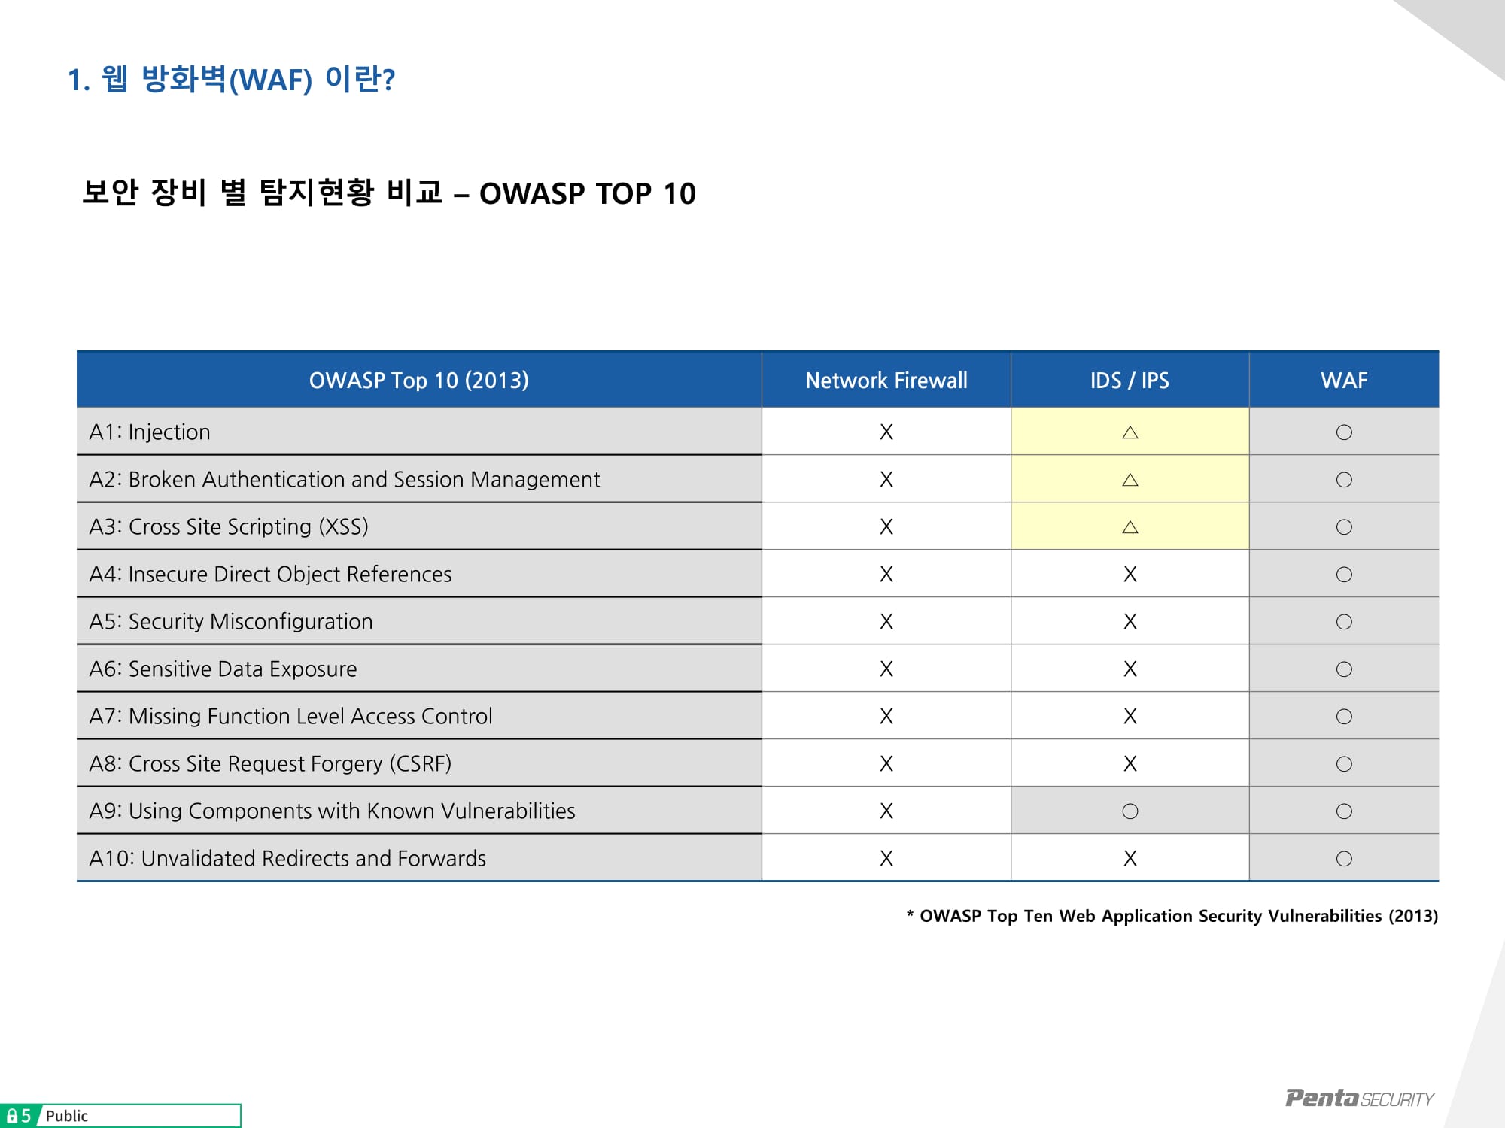Click the triangle symbol in A1 Injection row
1505x1128 pixels.
coord(1130,432)
